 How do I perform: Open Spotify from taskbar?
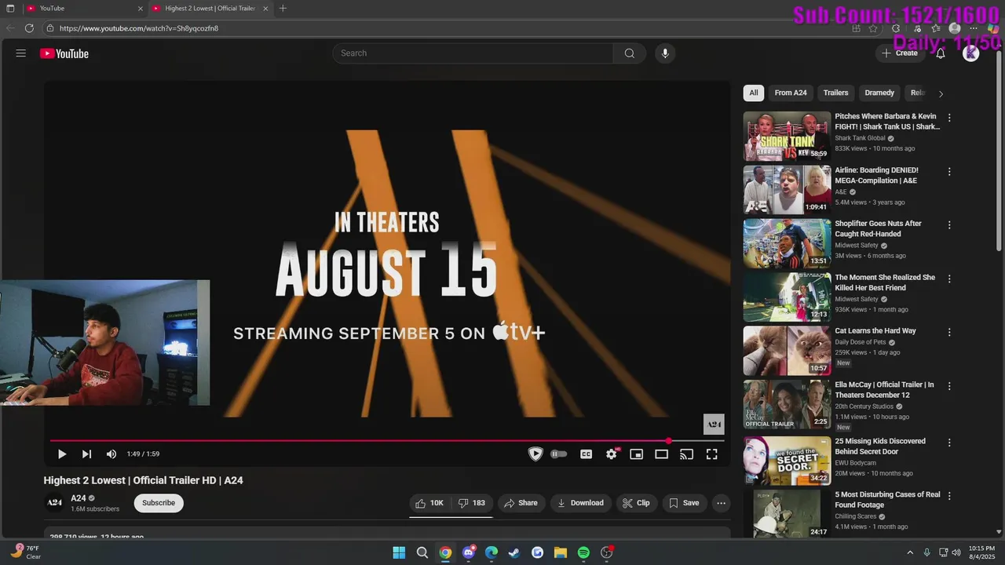583,552
